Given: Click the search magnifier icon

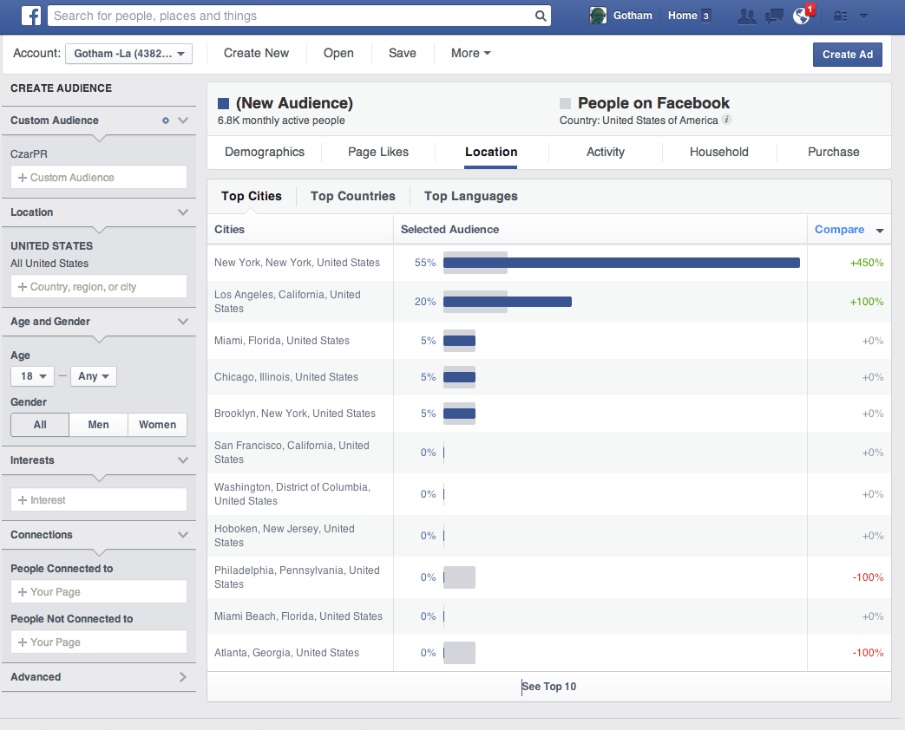Looking at the screenshot, I should tap(541, 16).
